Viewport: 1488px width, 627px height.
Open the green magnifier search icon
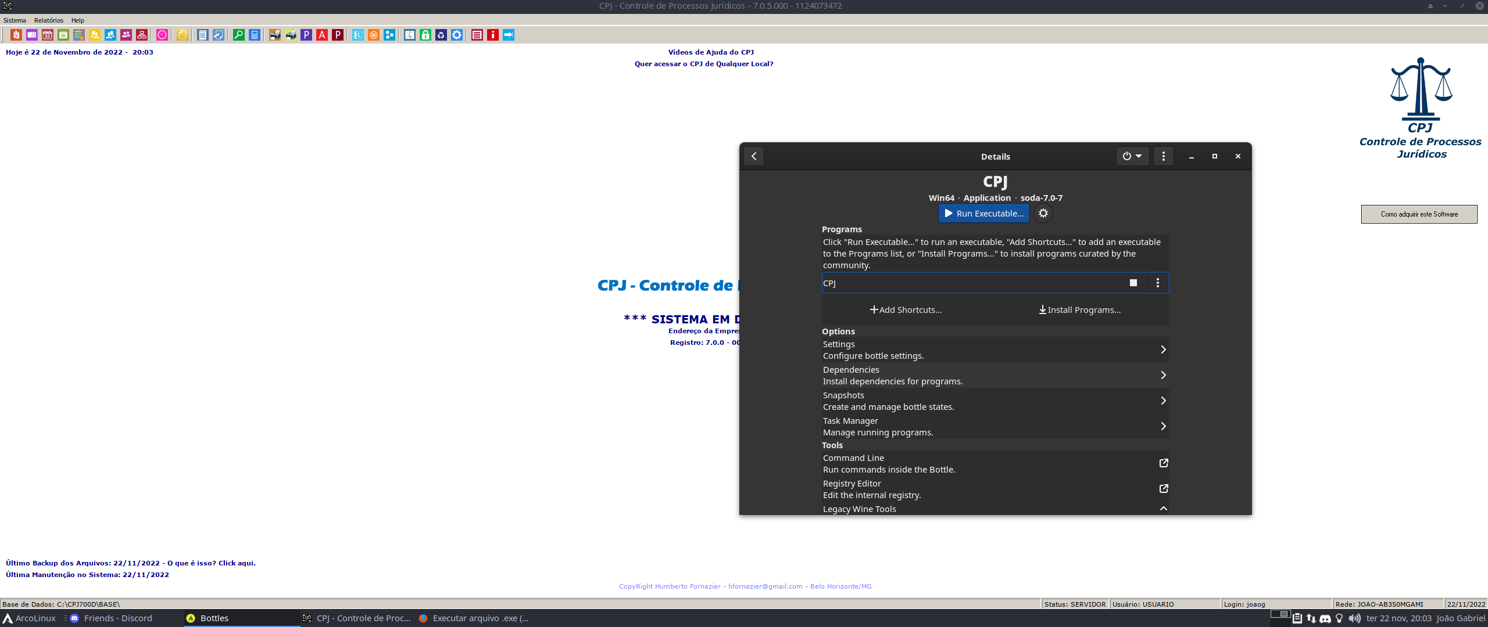[x=239, y=35]
